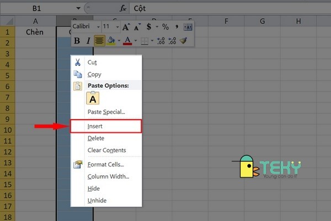Expand the Borders dropdown arrow
The width and height of the screenshot is (331, 221).
[152, 40]
